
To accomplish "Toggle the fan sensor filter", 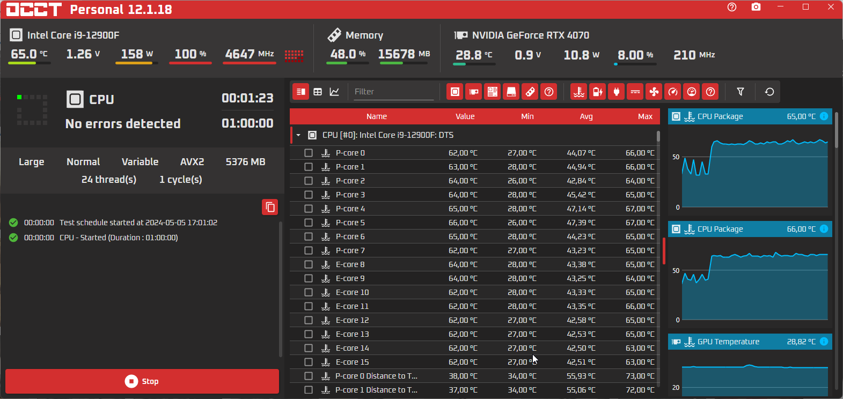I will point(654,92).
